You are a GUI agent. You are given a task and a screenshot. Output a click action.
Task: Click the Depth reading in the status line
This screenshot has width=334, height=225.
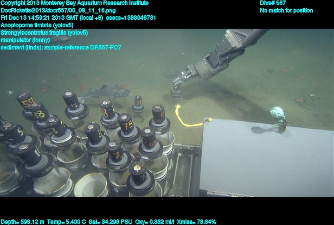point(23,222)
